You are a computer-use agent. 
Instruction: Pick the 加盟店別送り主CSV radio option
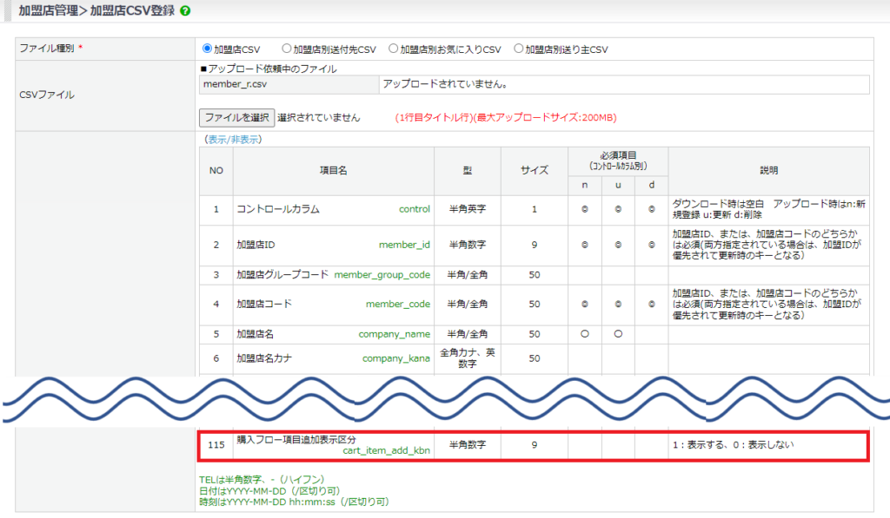pos(519,49)
